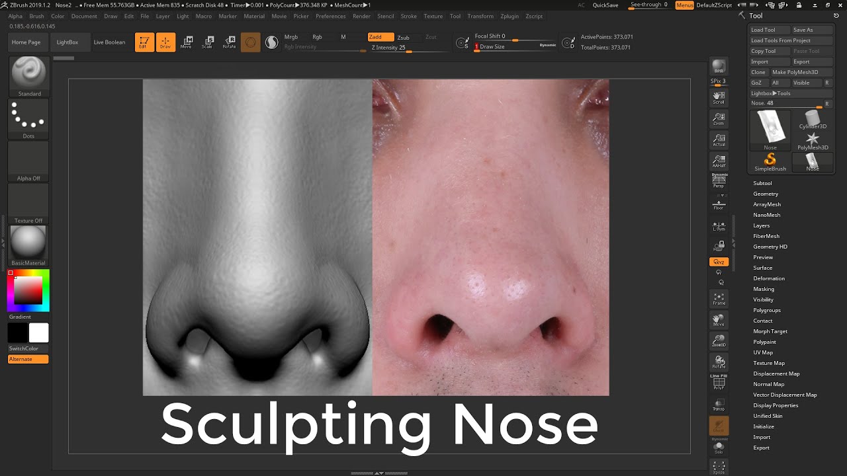847x476 pixels.
Task: Expand the Masking section
Action: click(x=764, y=289)
